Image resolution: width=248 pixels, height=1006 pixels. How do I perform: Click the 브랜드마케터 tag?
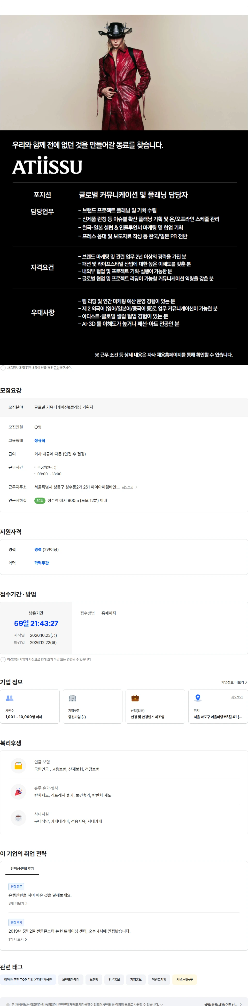tap(71, 979)
